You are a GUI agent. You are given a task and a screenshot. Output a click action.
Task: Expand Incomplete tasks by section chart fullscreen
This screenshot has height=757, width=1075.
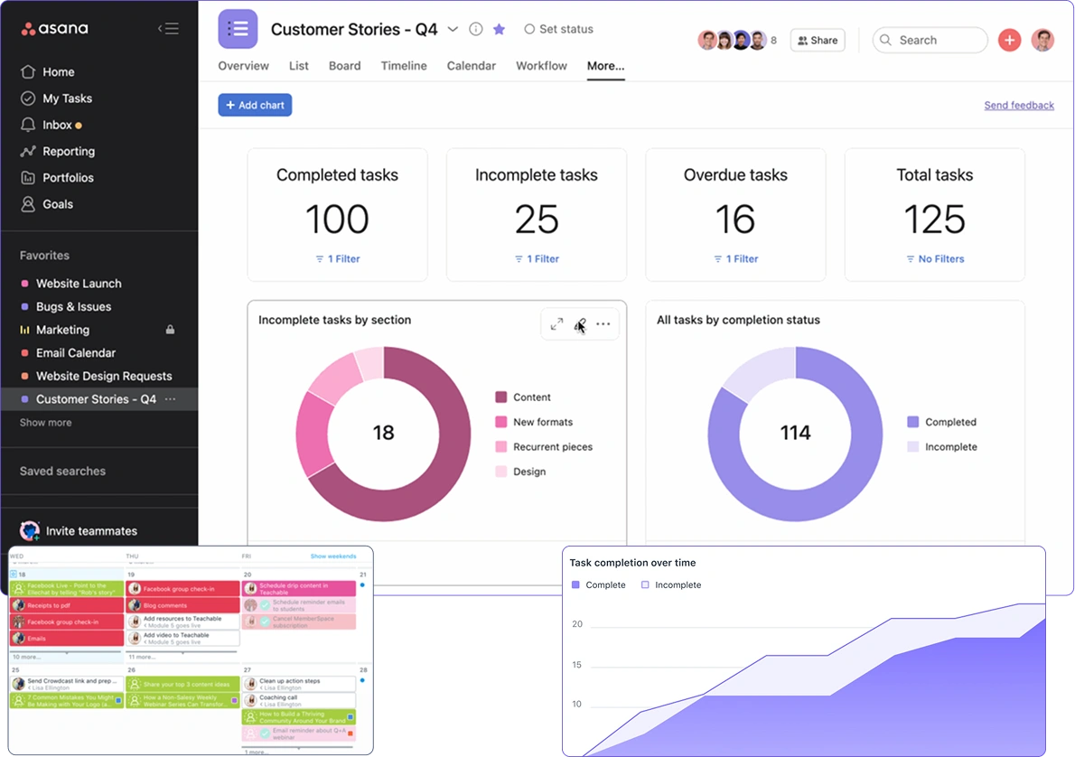click(556, 323)
